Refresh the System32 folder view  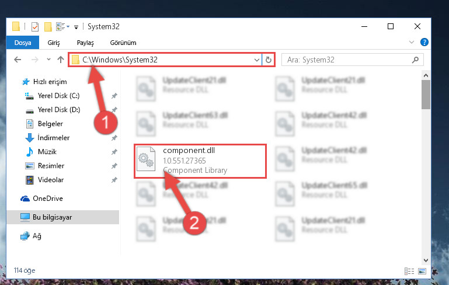click(269, 60)
